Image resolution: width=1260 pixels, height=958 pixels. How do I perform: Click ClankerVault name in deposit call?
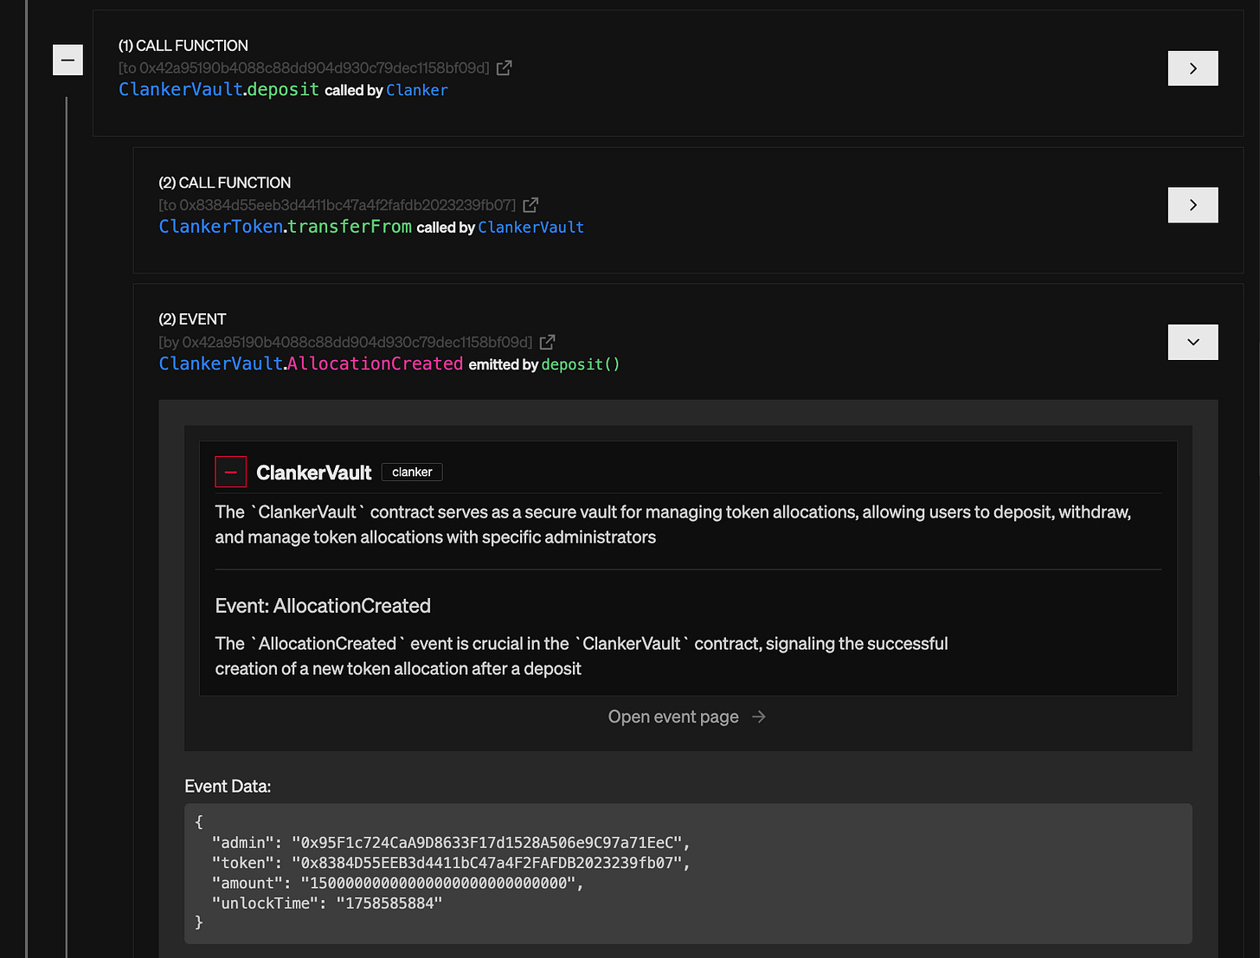(x=180, y=90)
